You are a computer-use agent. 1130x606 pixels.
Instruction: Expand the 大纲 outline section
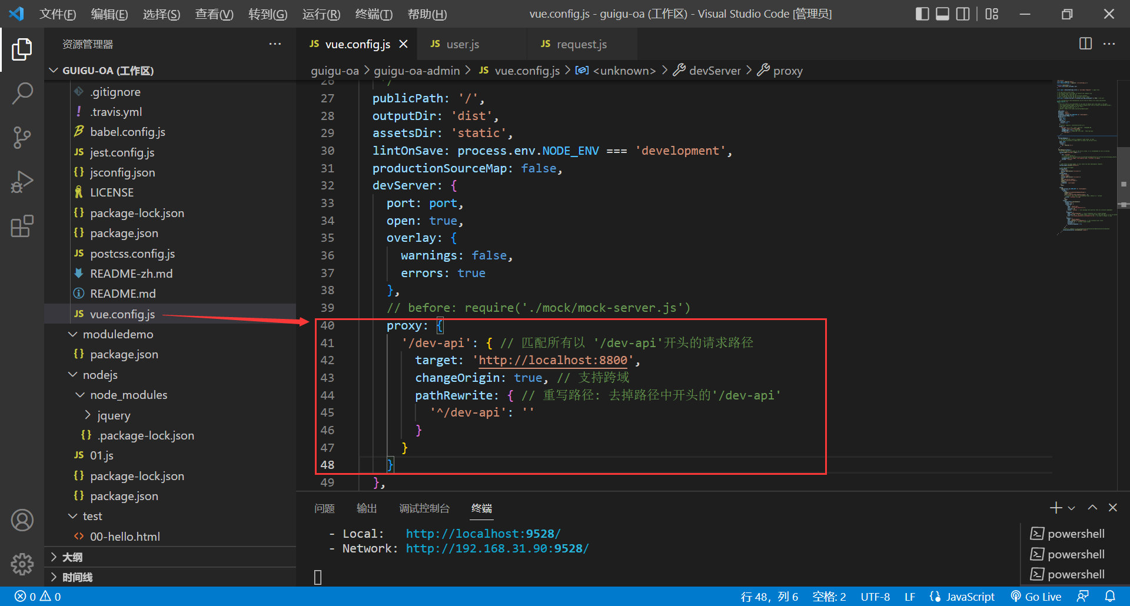click(x=72, y=557)
